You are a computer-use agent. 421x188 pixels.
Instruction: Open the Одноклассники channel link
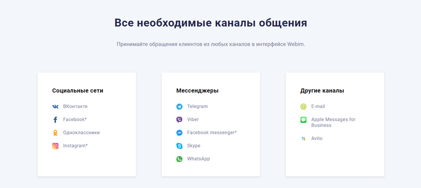pyautogui.click(x=81, y=133)
